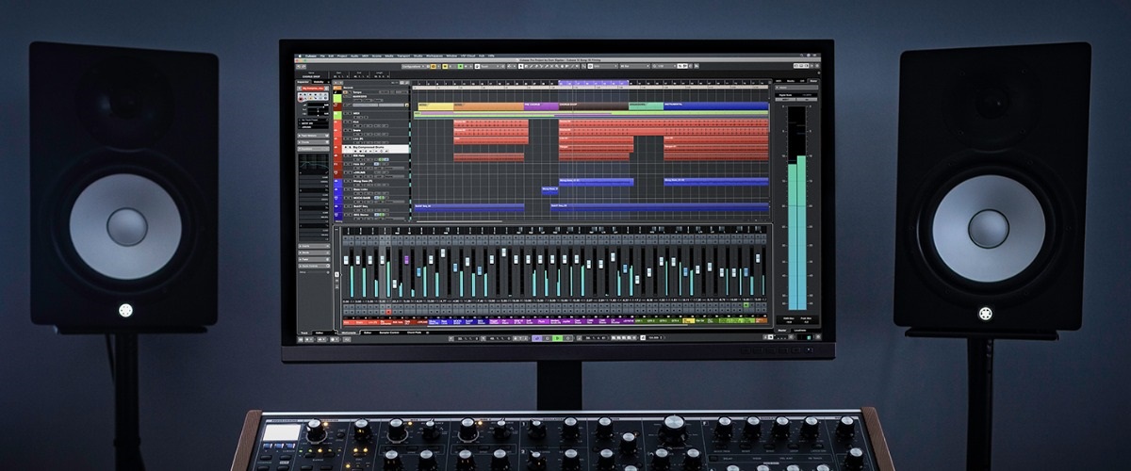Click the Stop button in transport bar
Viewport: 1131px width, 471px height.
coord(547,338)
